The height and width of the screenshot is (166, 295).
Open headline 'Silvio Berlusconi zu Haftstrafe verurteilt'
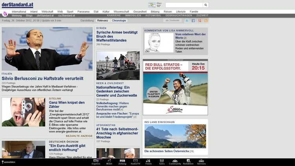42,78
